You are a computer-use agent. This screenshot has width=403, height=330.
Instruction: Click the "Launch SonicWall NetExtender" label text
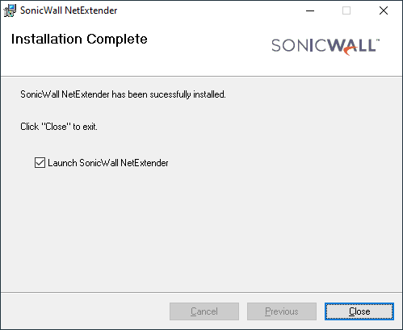pyautogui.click(x=108, y=163)
